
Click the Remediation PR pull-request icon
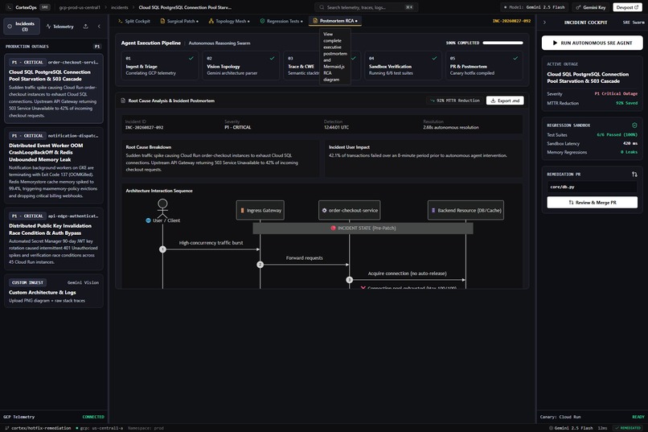(634, 174)
